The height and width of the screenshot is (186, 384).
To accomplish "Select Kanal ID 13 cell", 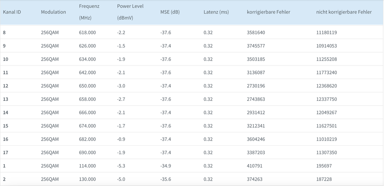I will (x=6, y=99).
